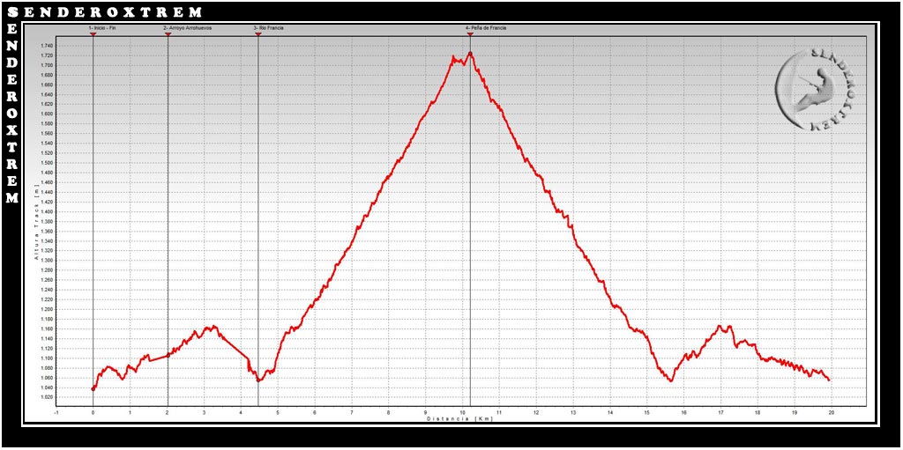Screen dimensions: 903x450
Task: Click the 10 tick on the distance axis
Action: tap(462, 413)
